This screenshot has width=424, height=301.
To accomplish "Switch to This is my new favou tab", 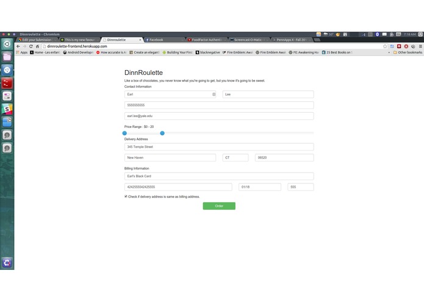I will [x=79, y=40].
